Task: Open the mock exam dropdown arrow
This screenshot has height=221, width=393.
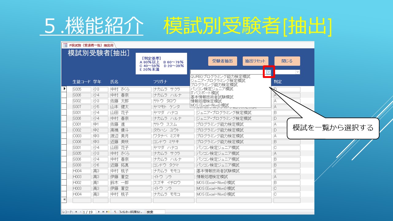Action: pyautogui.click(x=269, y=72)
